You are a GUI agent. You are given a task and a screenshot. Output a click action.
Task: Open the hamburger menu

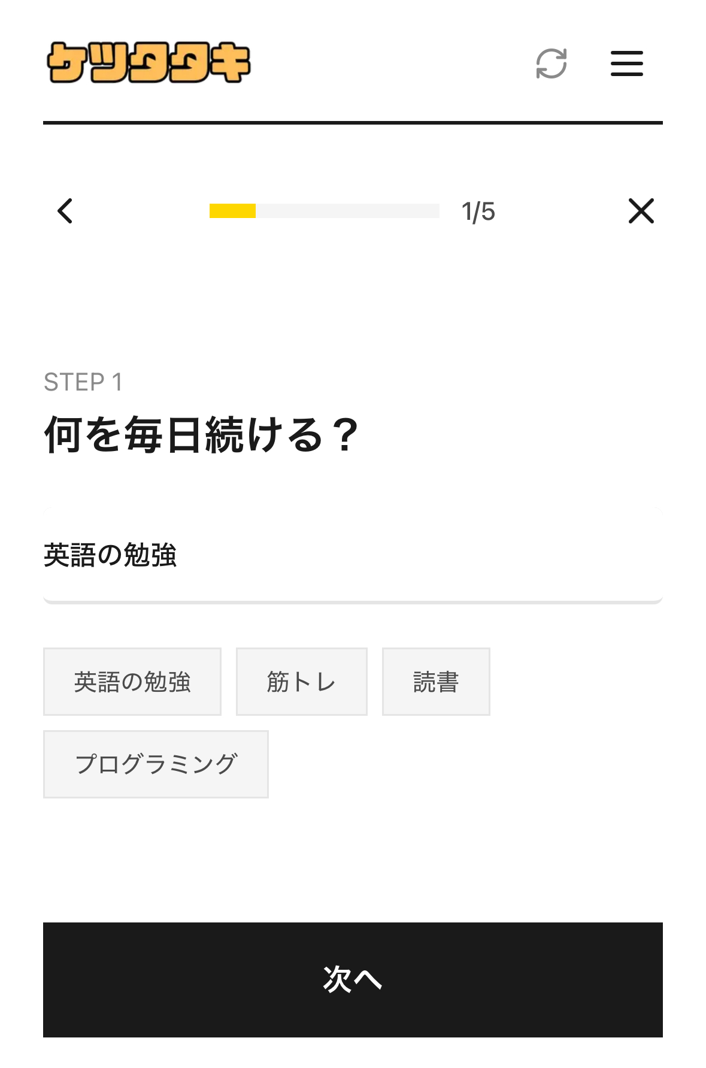[626, 63]
